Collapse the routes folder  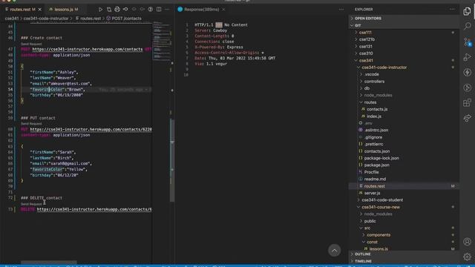[404, 102]
